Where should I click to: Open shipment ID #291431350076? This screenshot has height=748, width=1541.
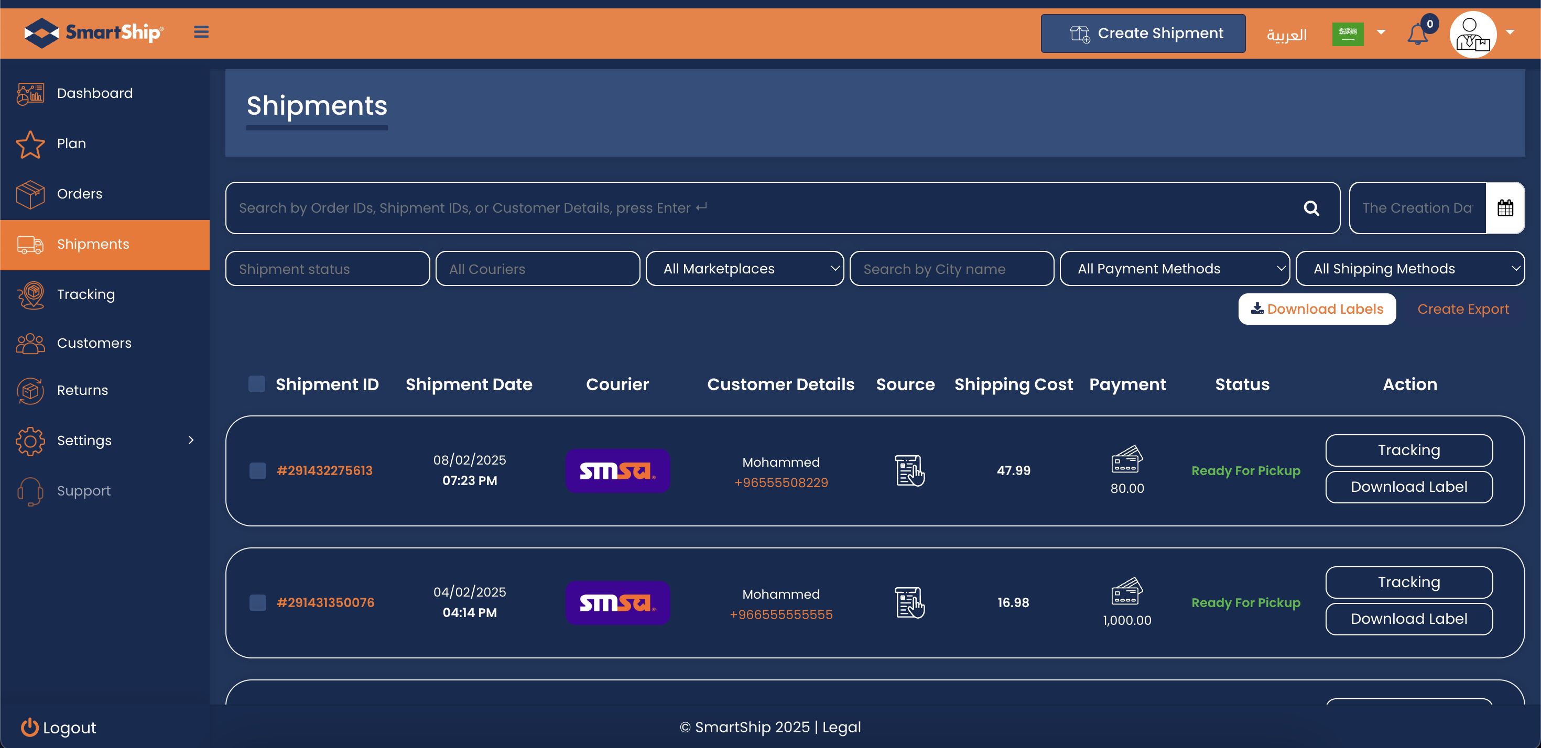tap(325, 602)
